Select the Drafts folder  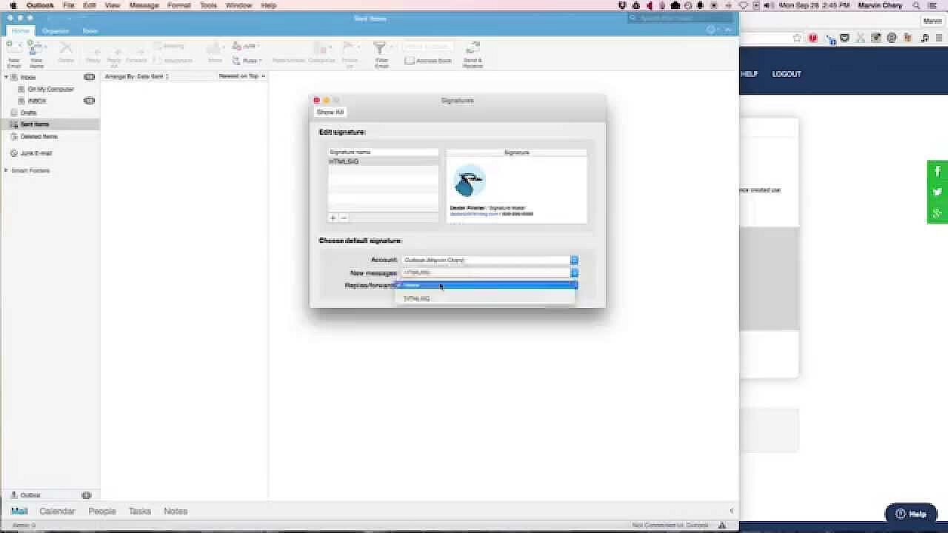click(28, 113)
